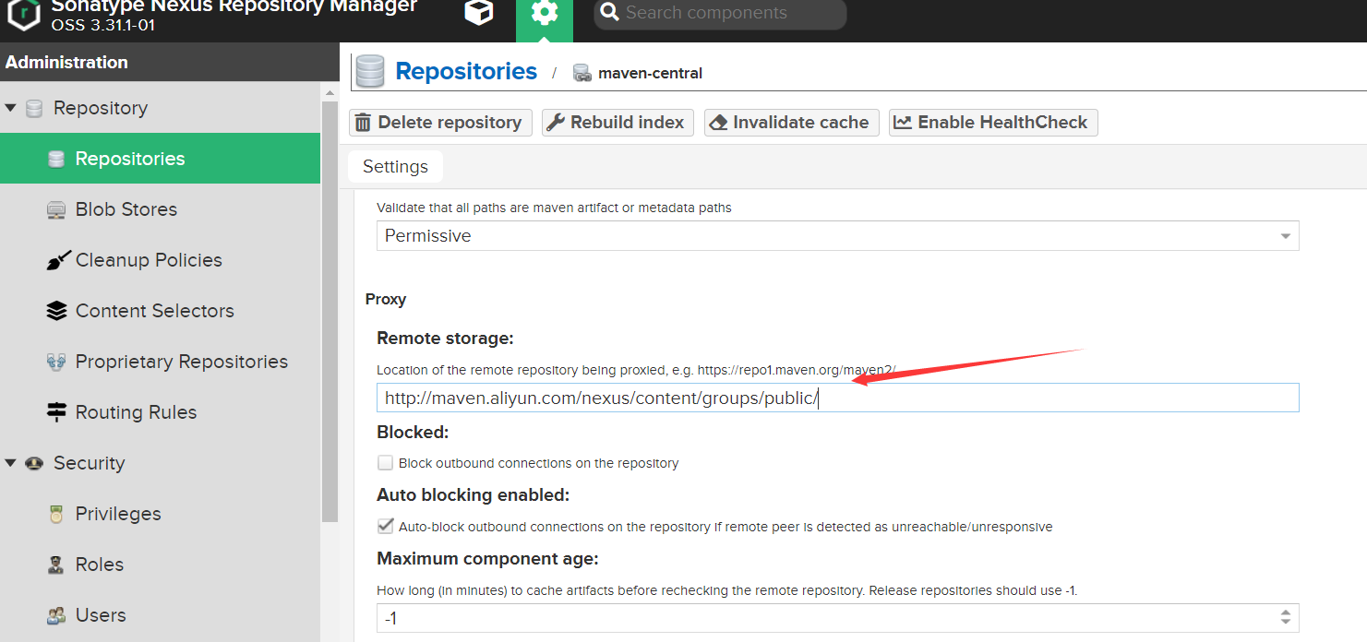Image resolution: width=1367 pixels, height=642 pixels.
Task: Click the Invalidate cache button
Action: pos(791,123)
